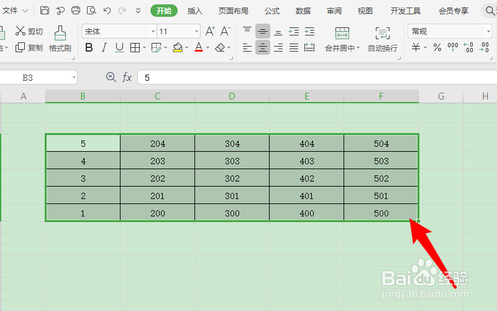497x311 pixels.
Task: Open currency ￥ dropdown arrow
Action: coord(425,48)
